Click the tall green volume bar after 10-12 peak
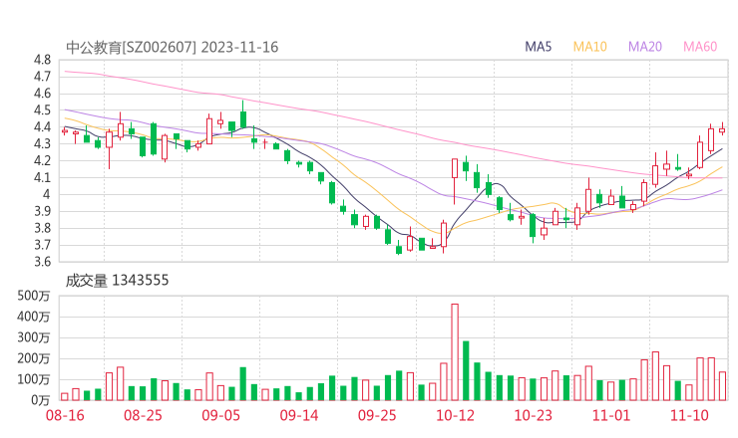Image resolution: width=738 pixels, height=438 pixels. [x=466, y=370]
